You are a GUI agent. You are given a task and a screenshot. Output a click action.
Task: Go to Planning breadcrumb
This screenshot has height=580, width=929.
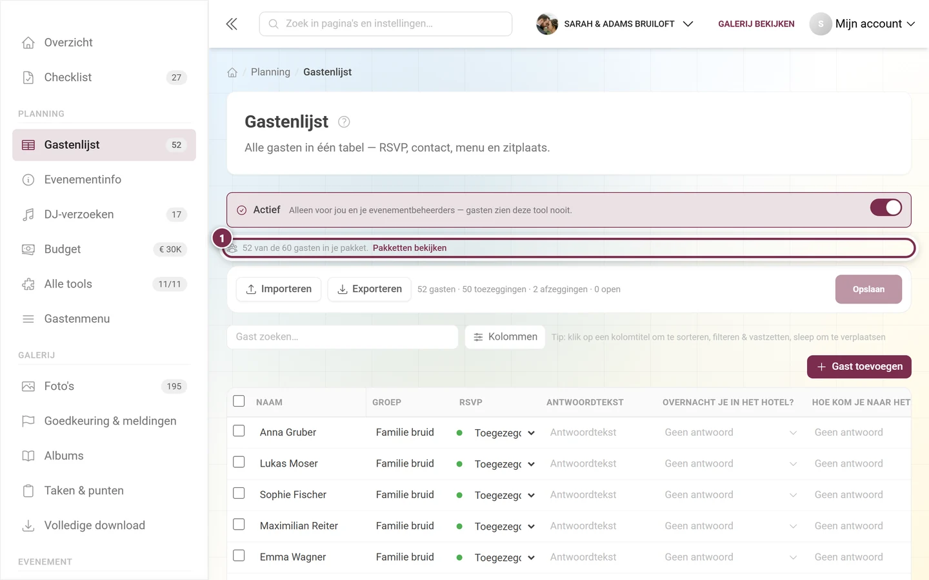[270, 72]
